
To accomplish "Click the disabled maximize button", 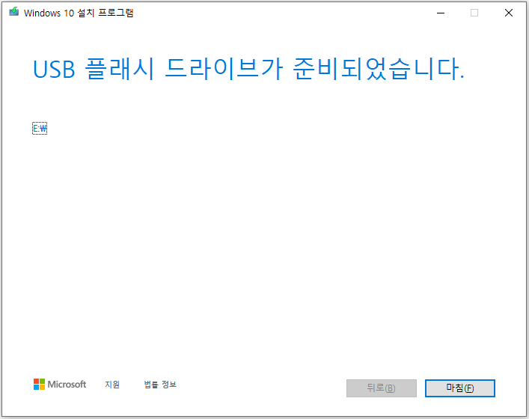I will 474,13.
